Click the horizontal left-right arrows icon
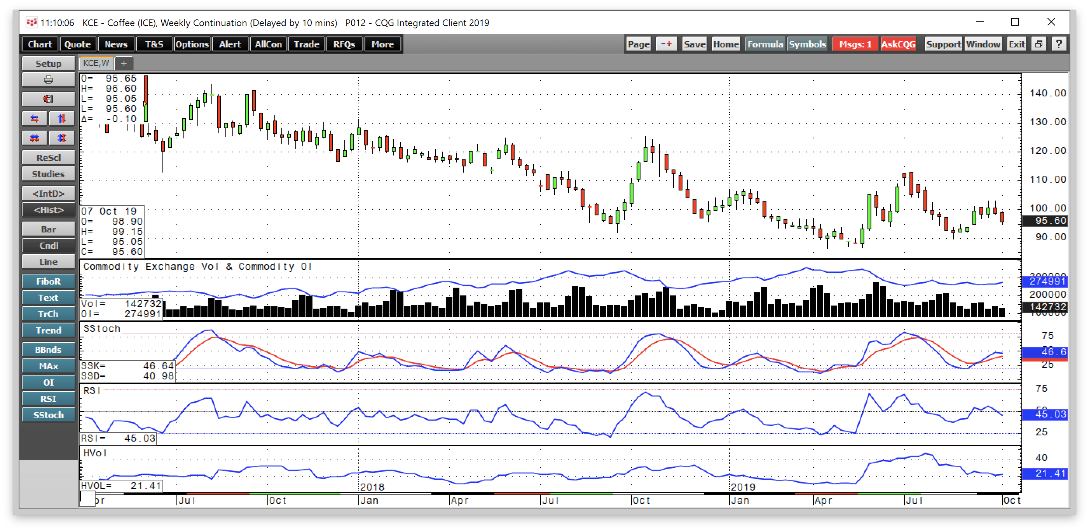This screenshot has height=531, width=1089. 35,119
